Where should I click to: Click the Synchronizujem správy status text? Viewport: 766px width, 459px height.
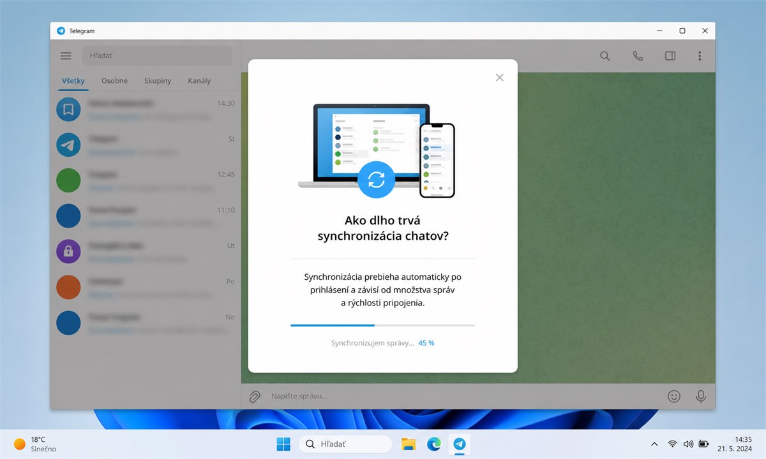point(372,343)
